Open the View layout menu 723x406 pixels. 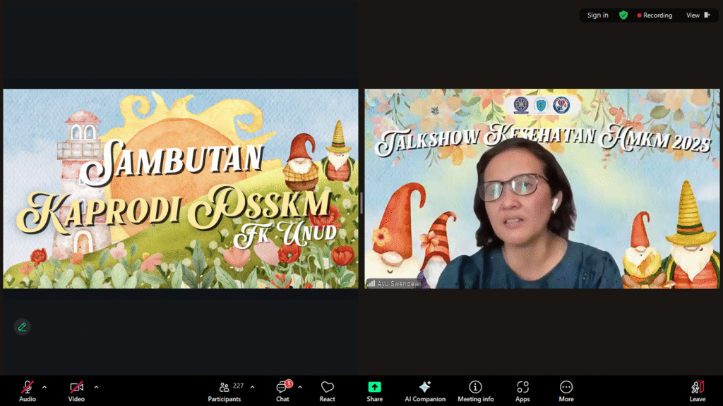pos(698,16)
